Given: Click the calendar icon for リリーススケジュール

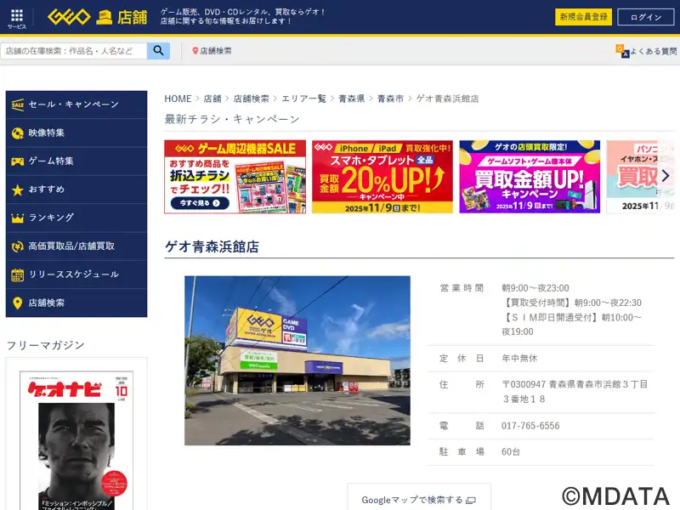Looking at the screenshot, I should (17, 275).
